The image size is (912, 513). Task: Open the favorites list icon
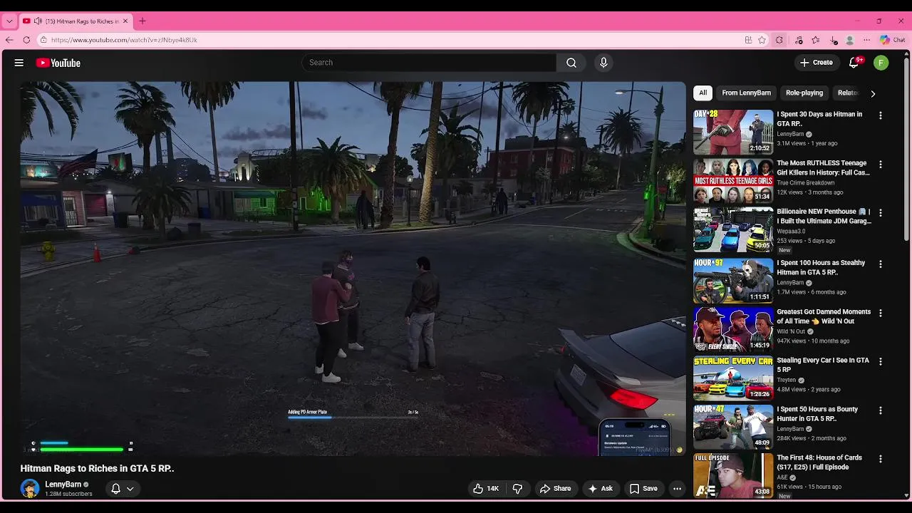816,40
